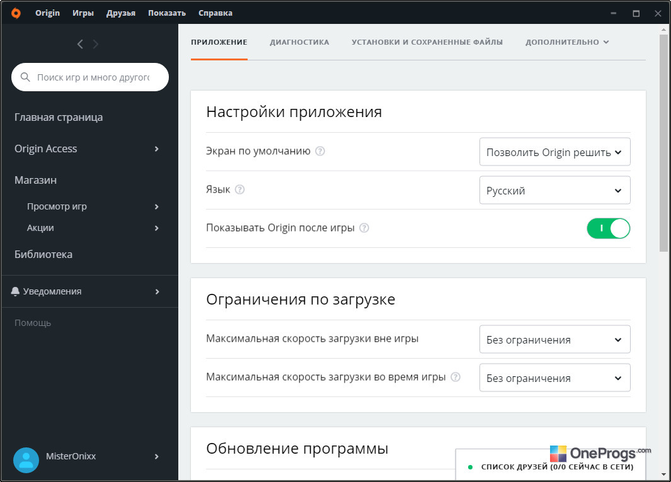Click the Помощь link
Screen dimensions: 671x482
pyautogui.click(x=33, y=323)
